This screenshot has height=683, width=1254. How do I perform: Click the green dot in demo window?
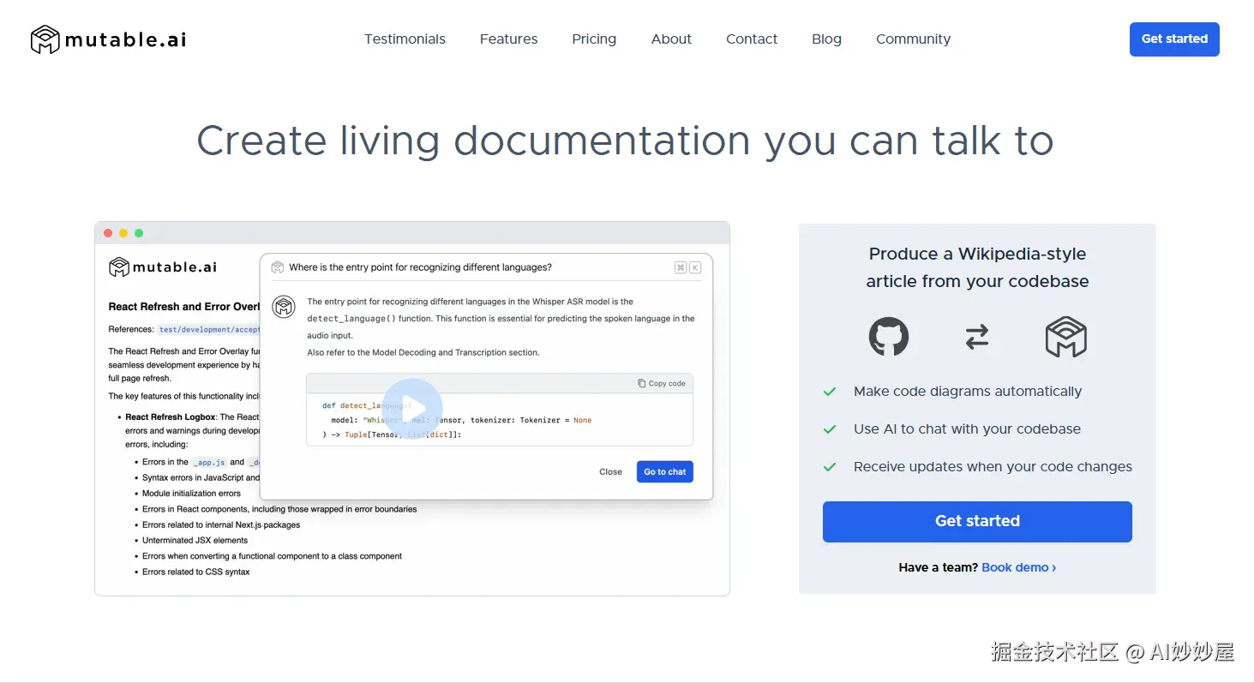click(139, 233)
